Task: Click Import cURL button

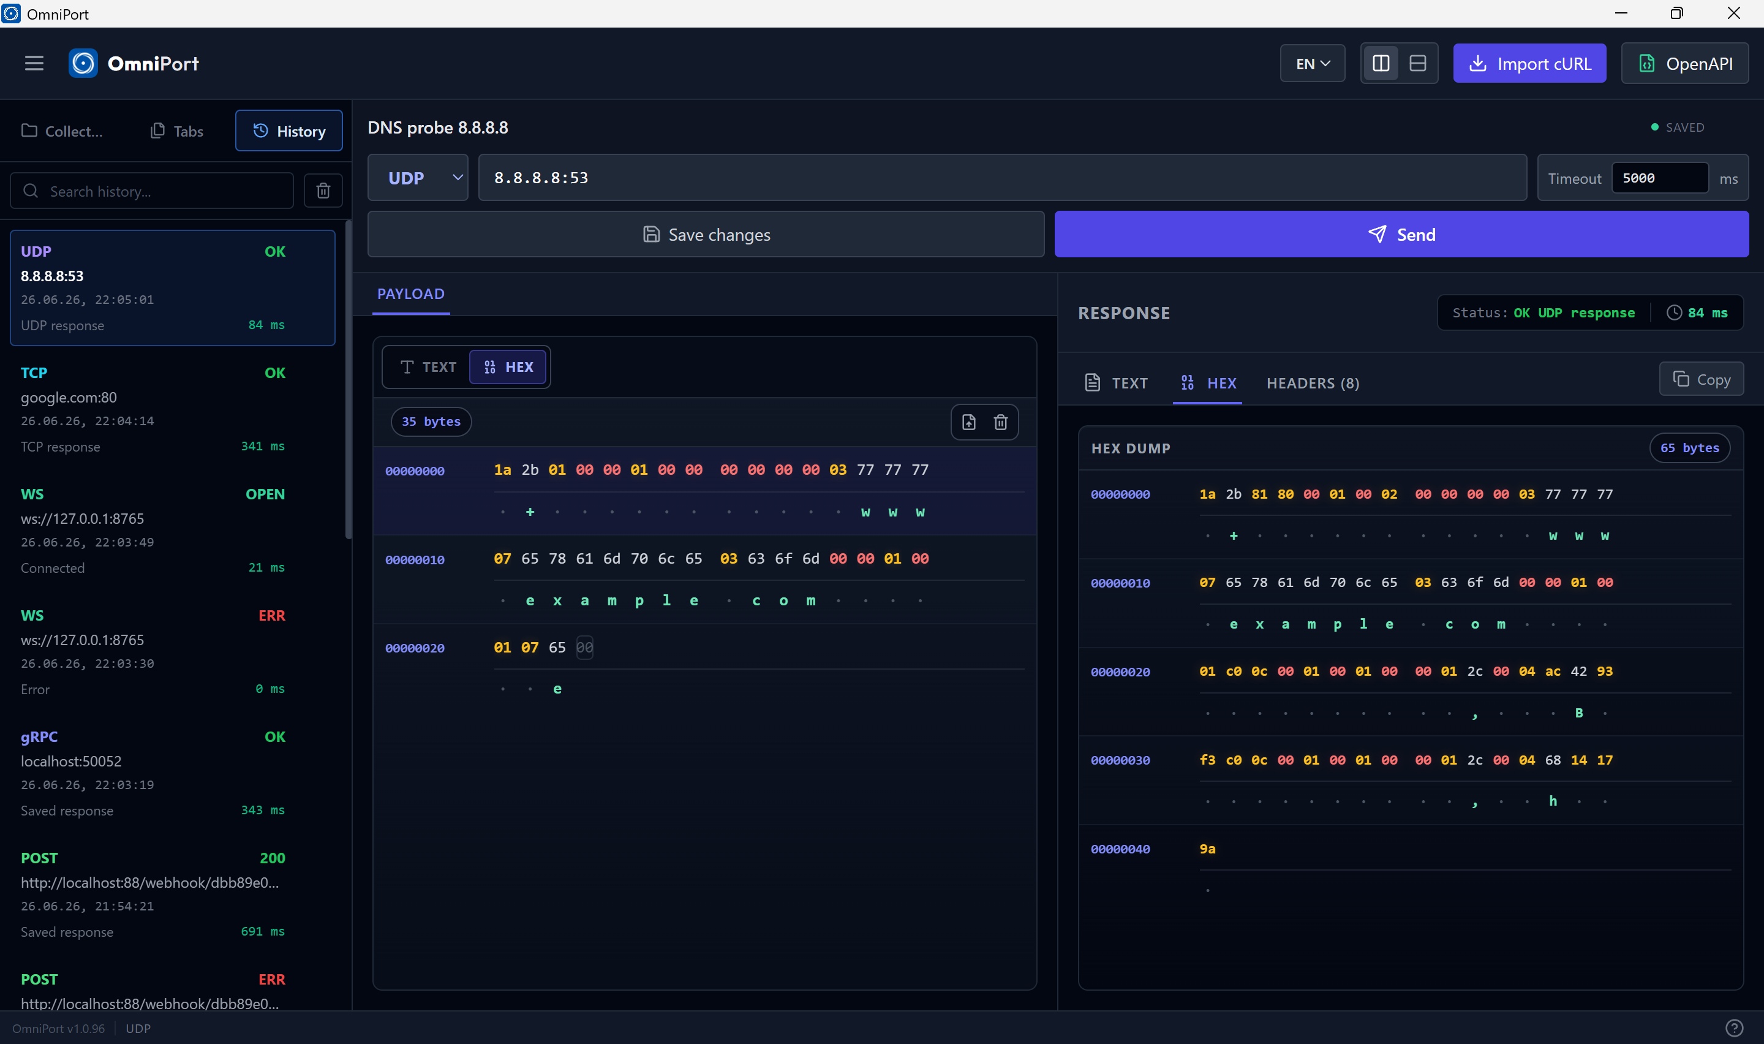Action: click(1529, 63)
